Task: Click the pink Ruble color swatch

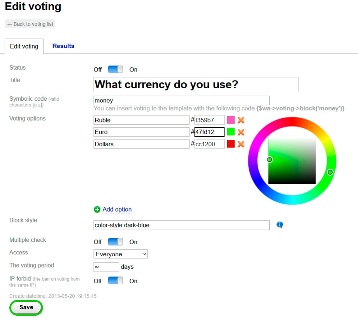Action: (231, 120)
